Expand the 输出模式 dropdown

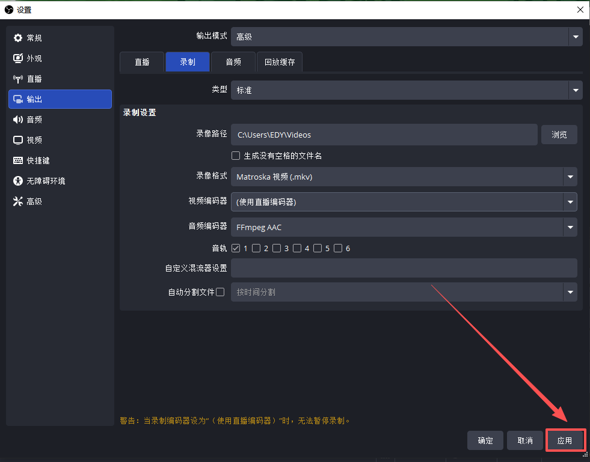click(x=575, y=37)
